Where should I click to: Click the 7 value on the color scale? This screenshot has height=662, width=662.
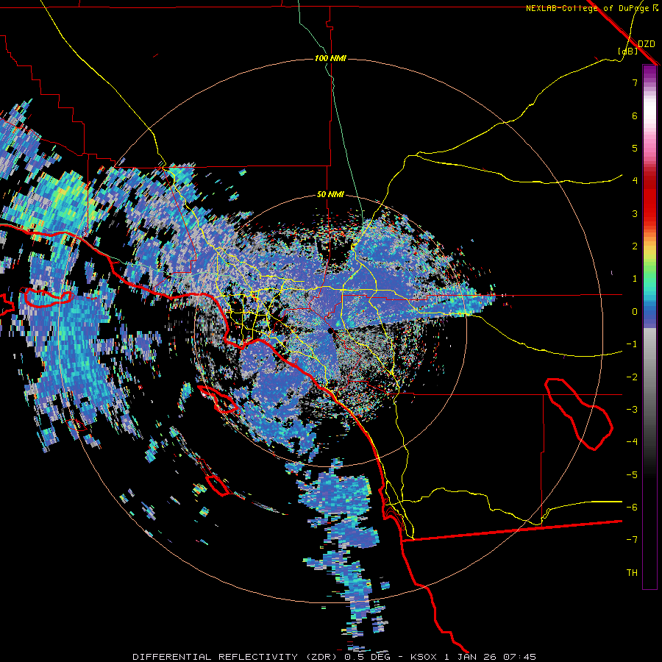[635, 82]
